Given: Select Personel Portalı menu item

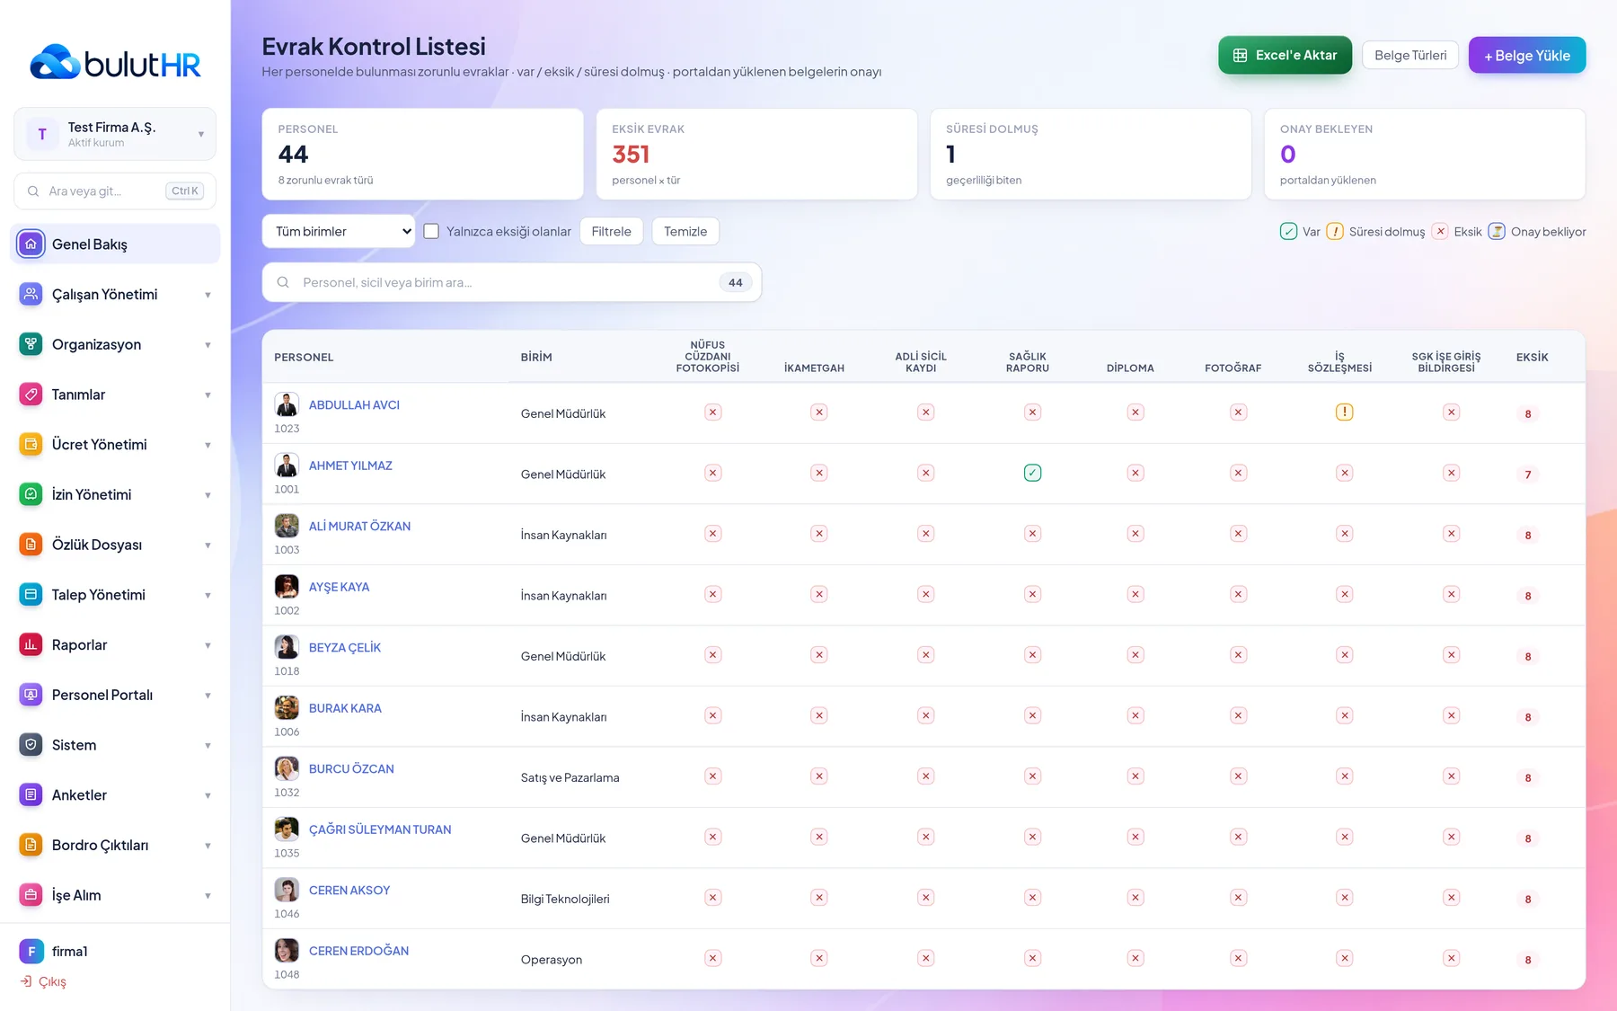Looking at the screenshot, I should click(115, 695).
